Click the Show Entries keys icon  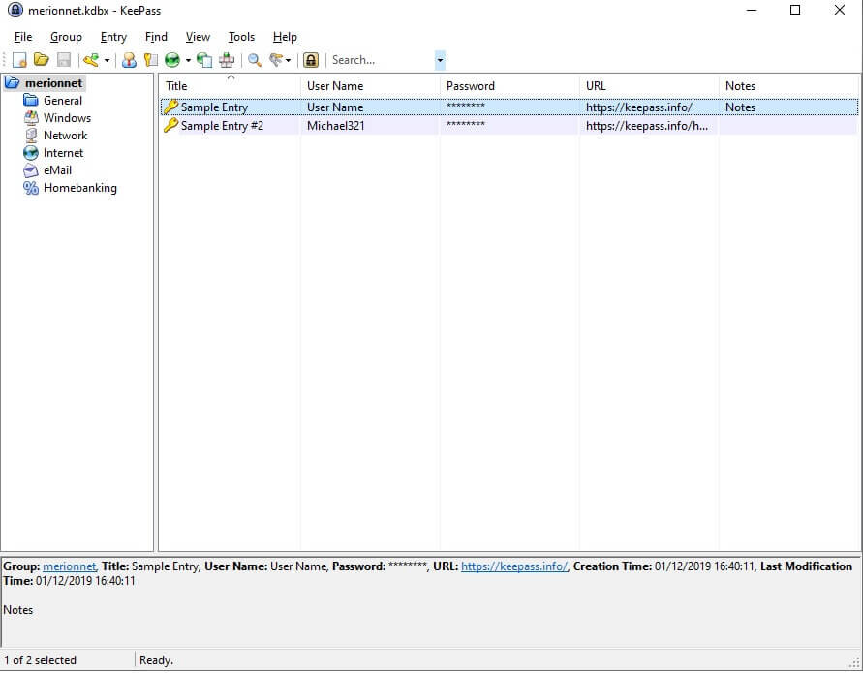pyautogui.click(x=276, y=60)
